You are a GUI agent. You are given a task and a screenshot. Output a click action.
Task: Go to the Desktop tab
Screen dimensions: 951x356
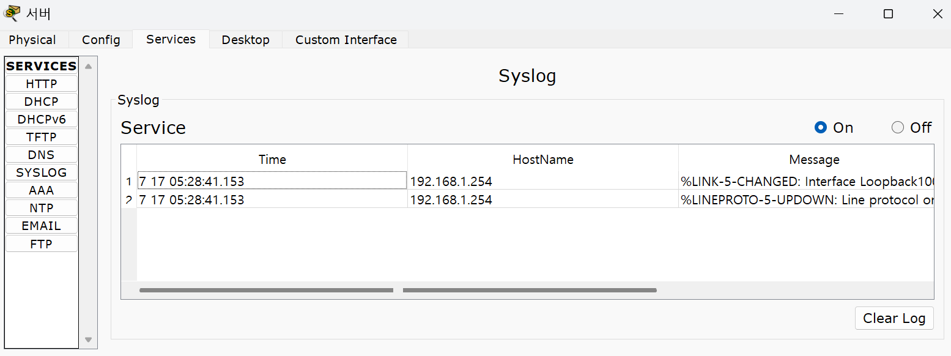(245, 40)
